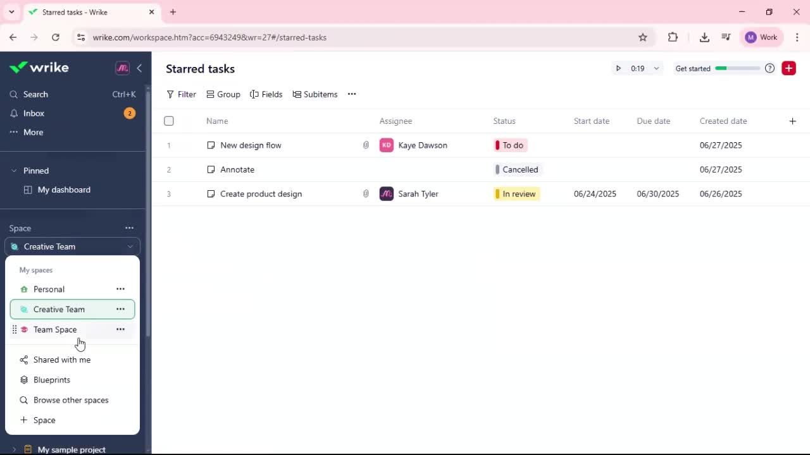
Task: Click the Status column header
Action: click(504, 121)
